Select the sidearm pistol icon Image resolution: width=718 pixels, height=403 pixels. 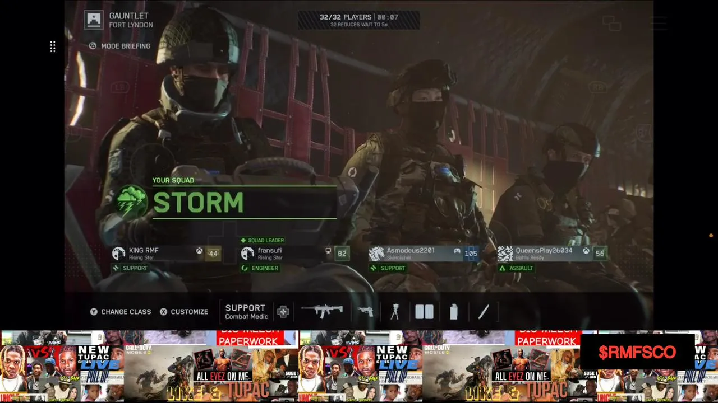point(366,311)
